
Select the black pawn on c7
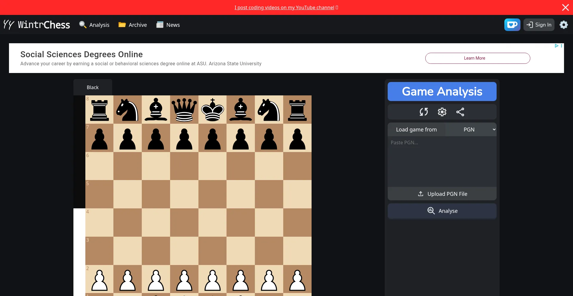[156, 138]
